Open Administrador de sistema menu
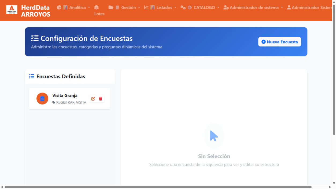This screenshot has height=189, width=336. (x=253, y=8)
